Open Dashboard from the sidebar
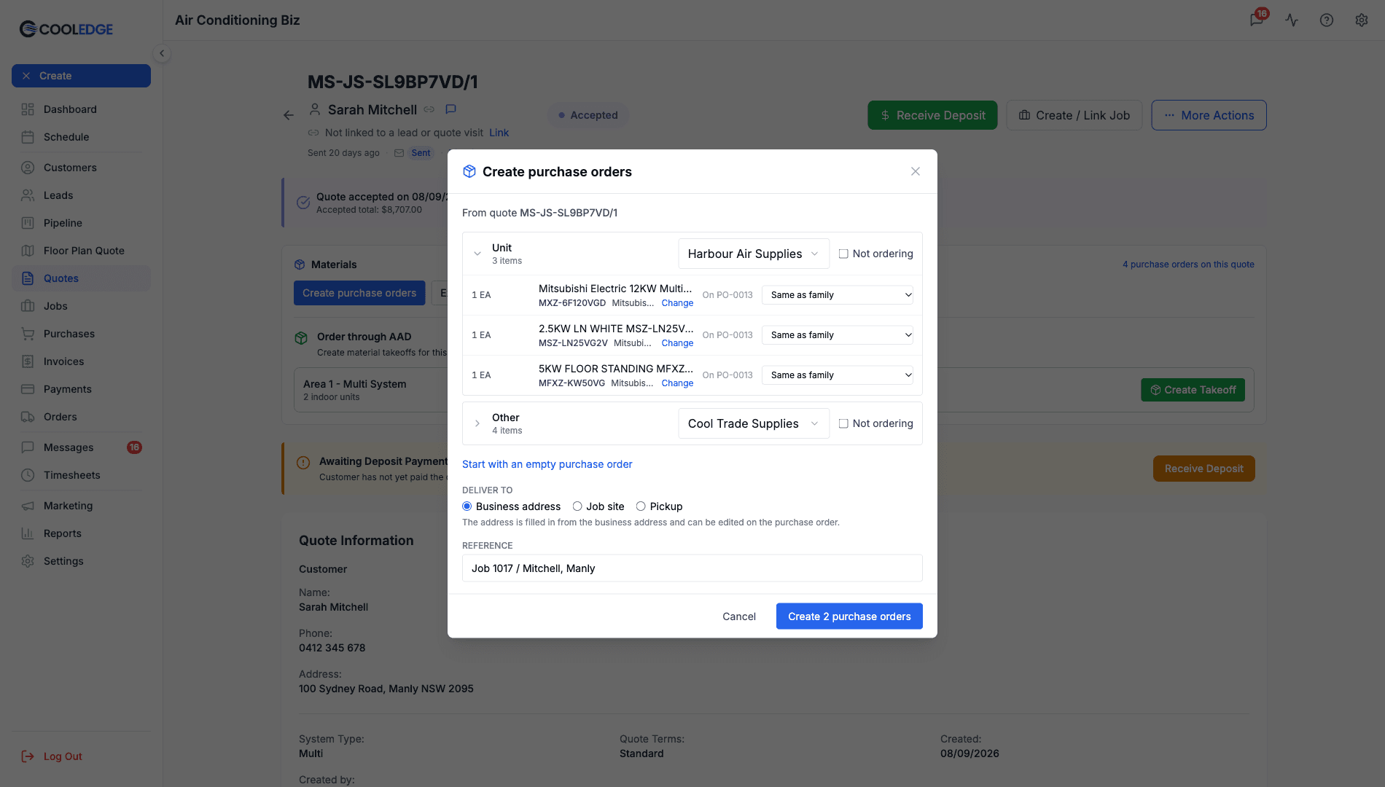This screenshot has width=1385, height=787. [x=81, y=109]
